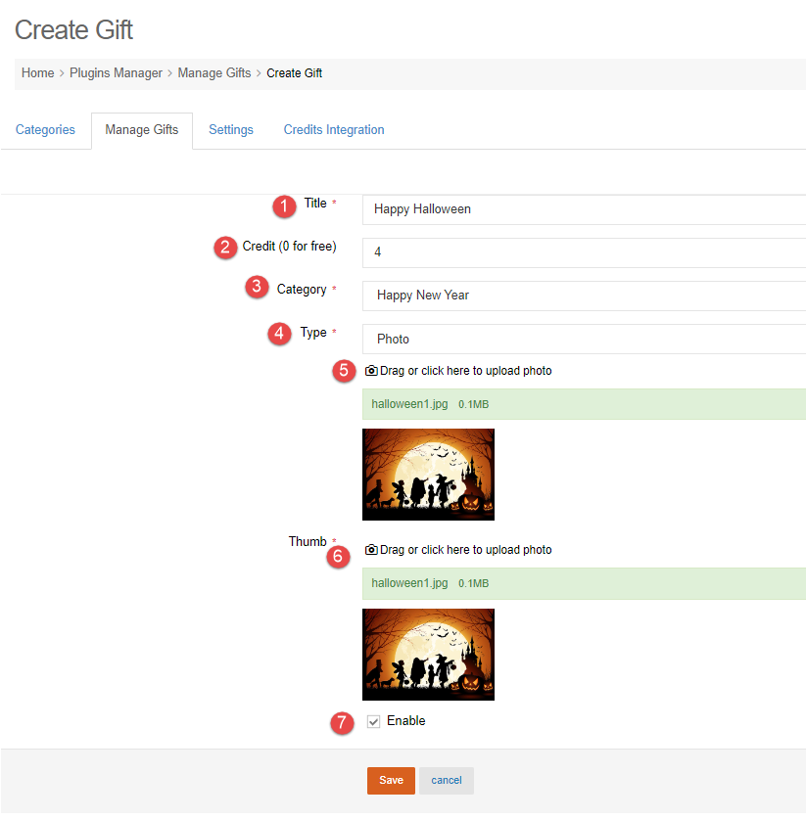The image size is (806, 820).
Task: Click the Halloween preview image below the first halloween1.jpg
Action: (428, 475)
